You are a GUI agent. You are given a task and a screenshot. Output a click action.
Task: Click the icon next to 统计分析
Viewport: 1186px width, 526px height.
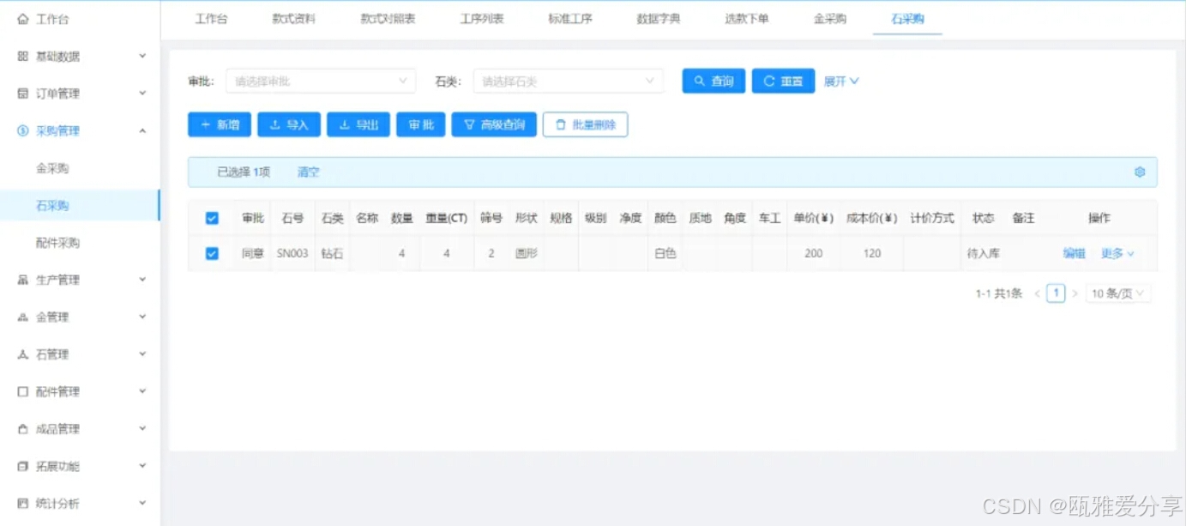point(23,504)
